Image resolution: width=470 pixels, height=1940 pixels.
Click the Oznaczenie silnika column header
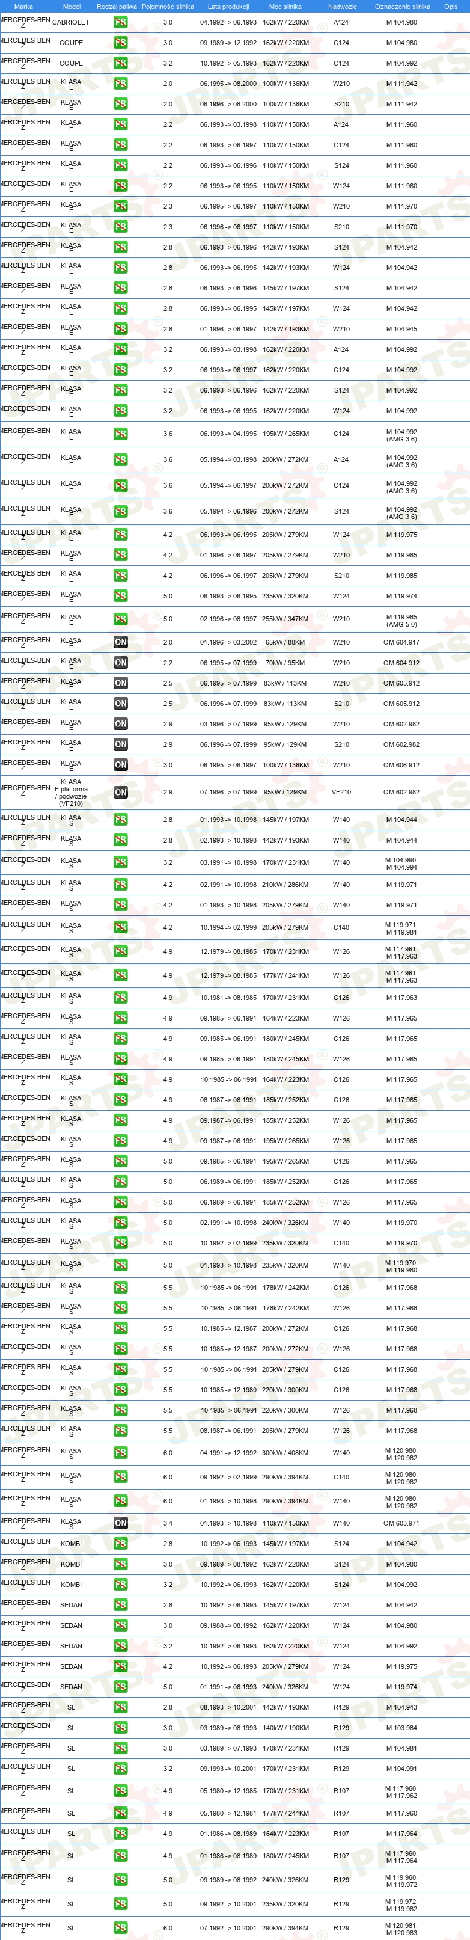pyautogui.click(x=402, y=6)
